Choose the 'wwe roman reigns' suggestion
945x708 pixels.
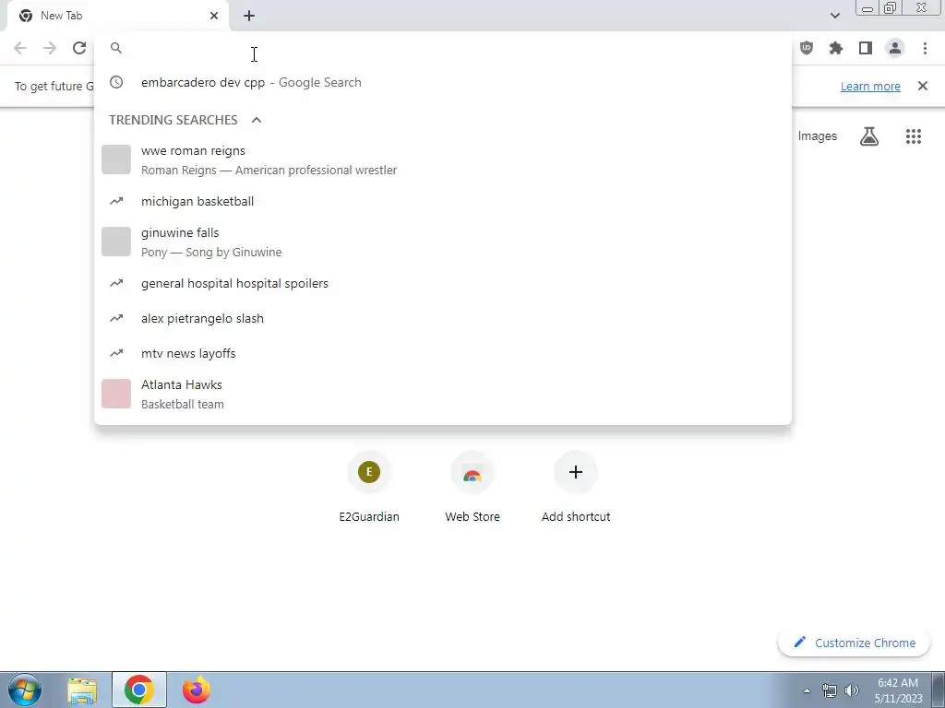pyautogui.click(x=443, y=160)
